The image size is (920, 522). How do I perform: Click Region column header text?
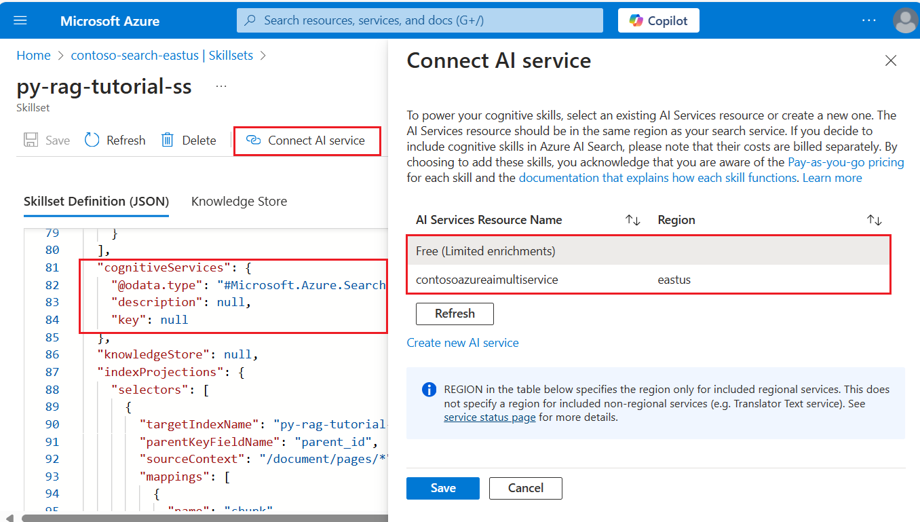pos(676,220)
